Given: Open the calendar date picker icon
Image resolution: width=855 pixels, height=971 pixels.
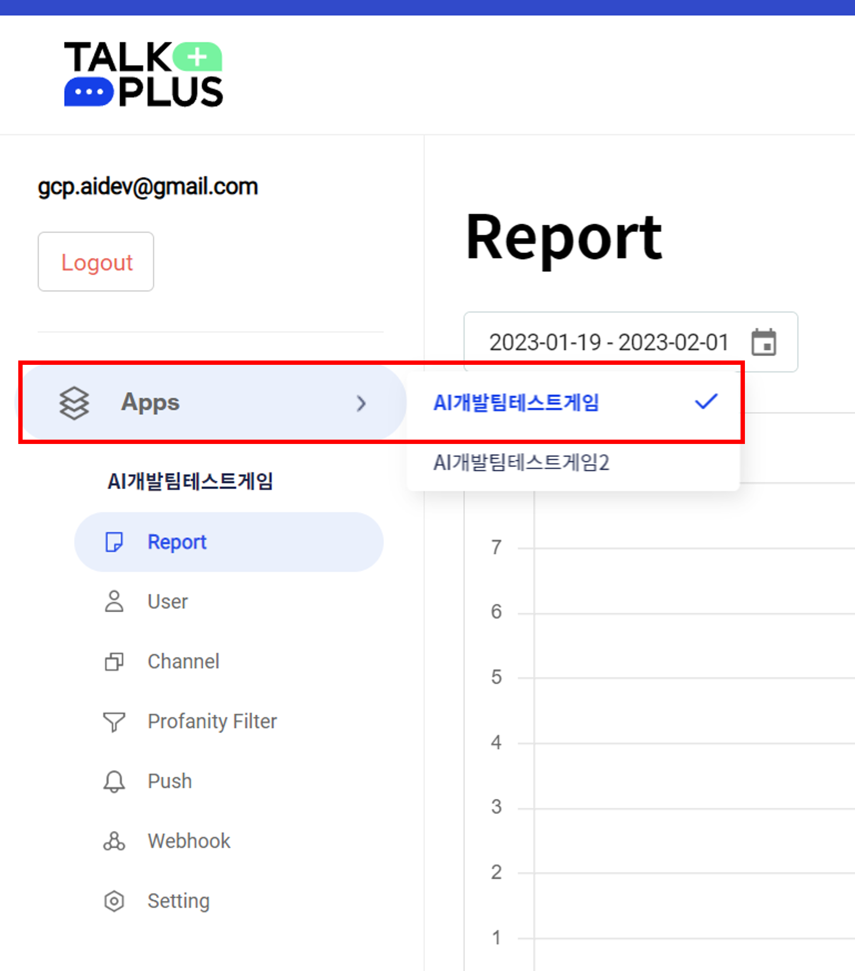Looking at the screenshot, I should pos(764,342).
